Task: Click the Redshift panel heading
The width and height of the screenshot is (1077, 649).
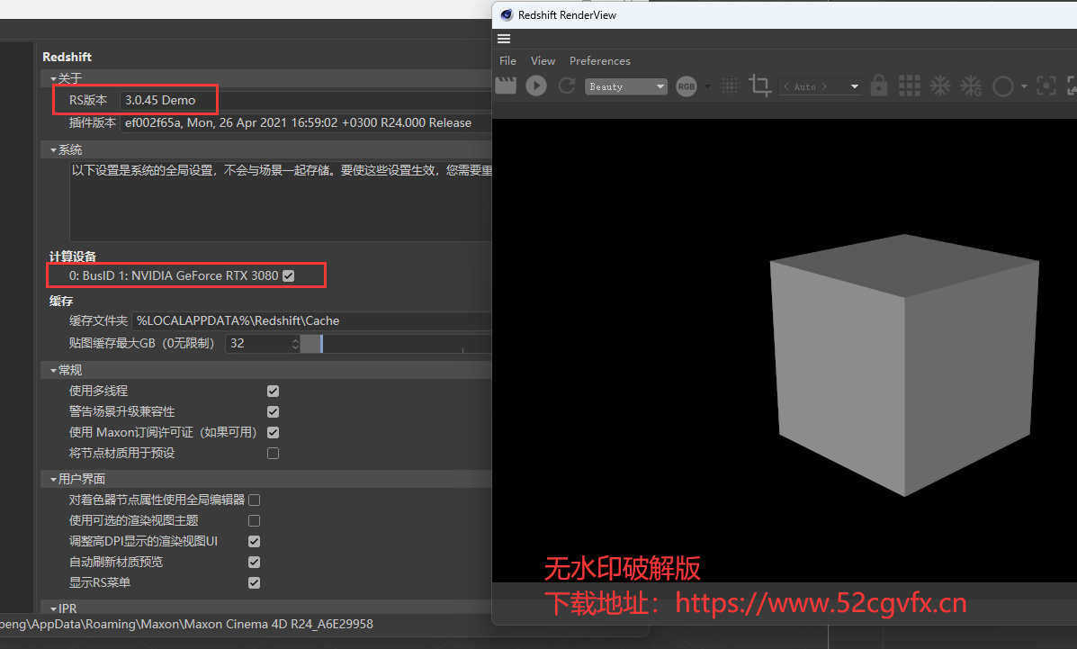Action: pos(67,57)
